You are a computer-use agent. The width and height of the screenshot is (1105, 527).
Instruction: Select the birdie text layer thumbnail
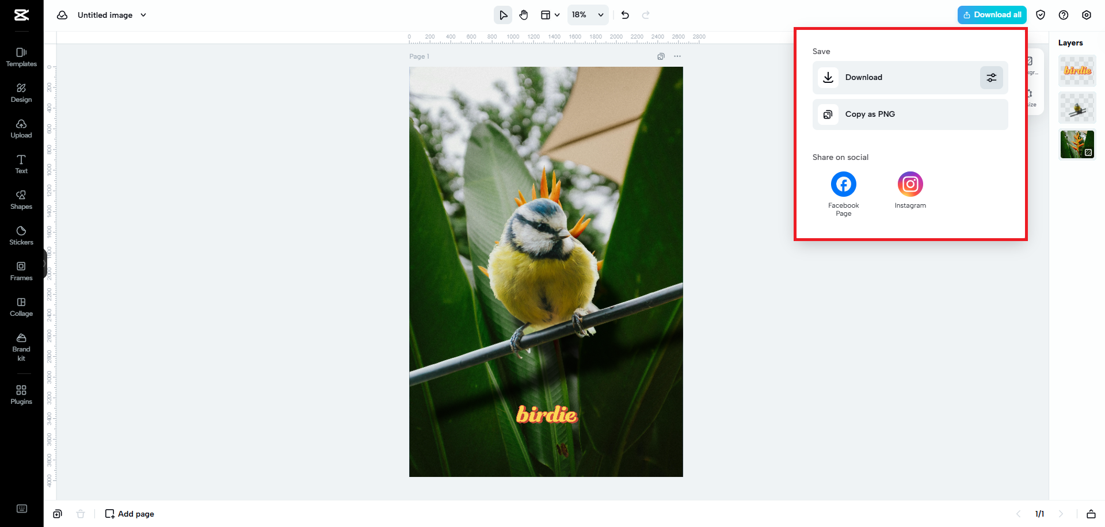pos(1077,71)
